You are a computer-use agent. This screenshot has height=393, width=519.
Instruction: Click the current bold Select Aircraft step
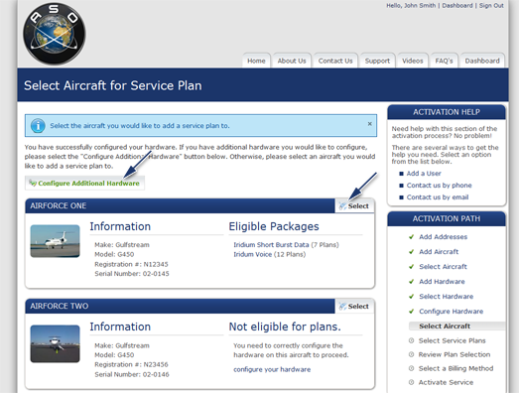click(445, 327)
